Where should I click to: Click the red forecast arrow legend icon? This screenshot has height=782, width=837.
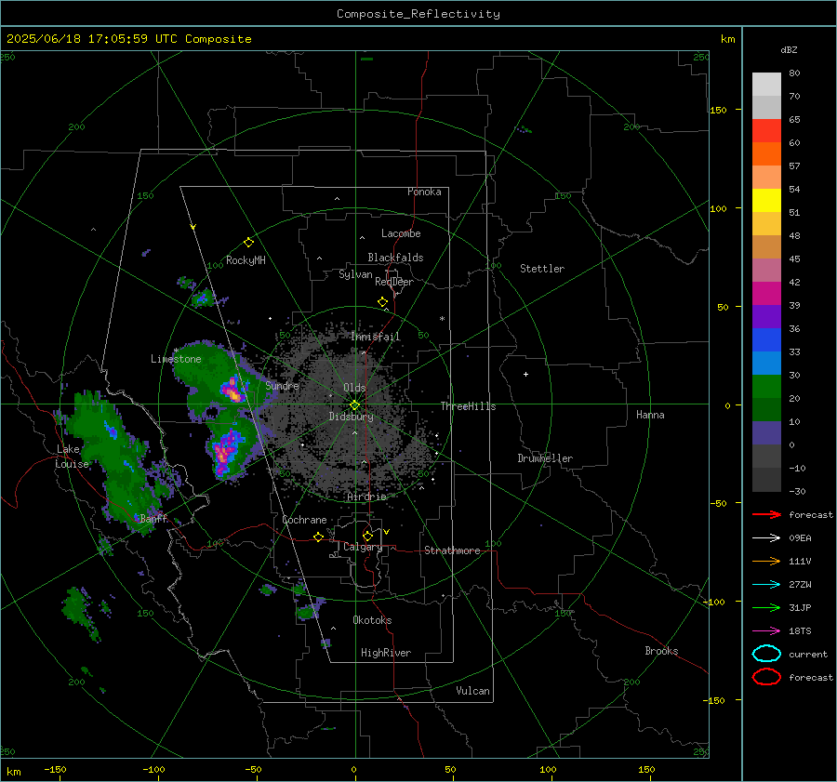coord(766,514)
